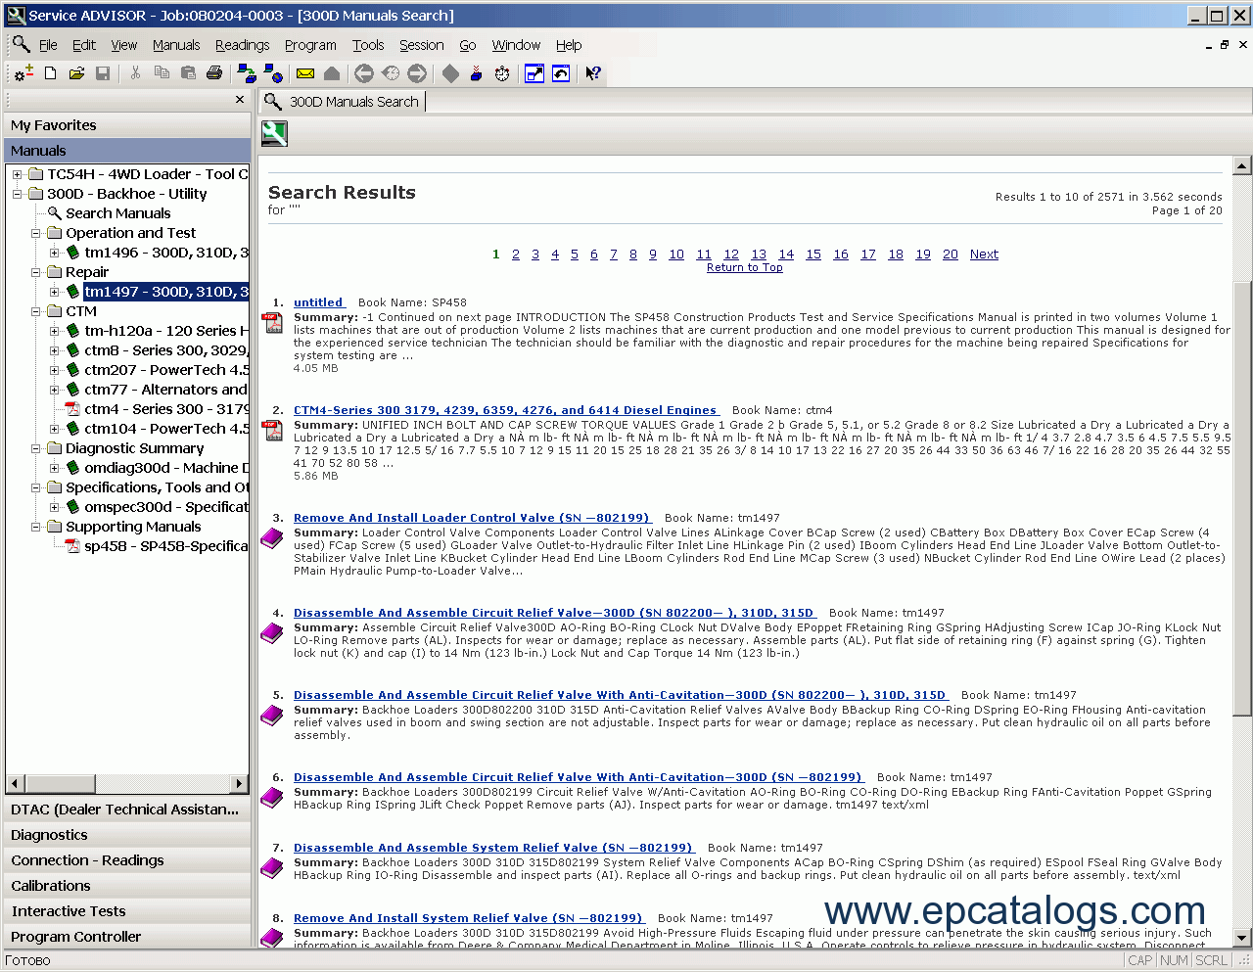Open the Tools menu
Screen dimensions: 1253x972
coord(368,45)
